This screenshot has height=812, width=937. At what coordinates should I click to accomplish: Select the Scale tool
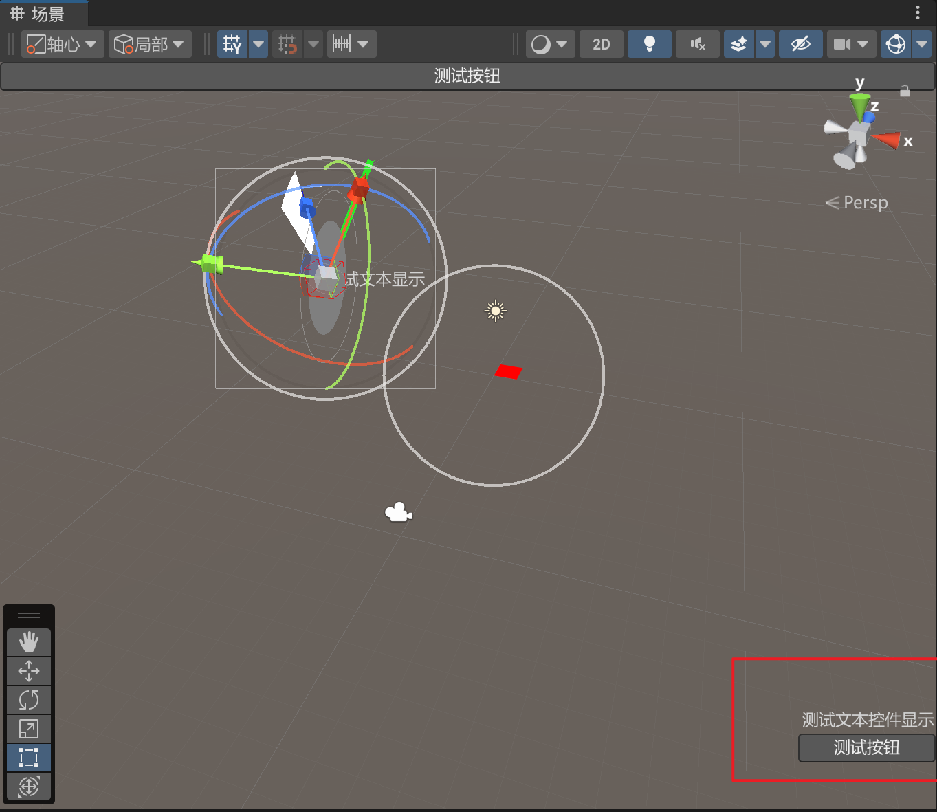pos(29,729)
